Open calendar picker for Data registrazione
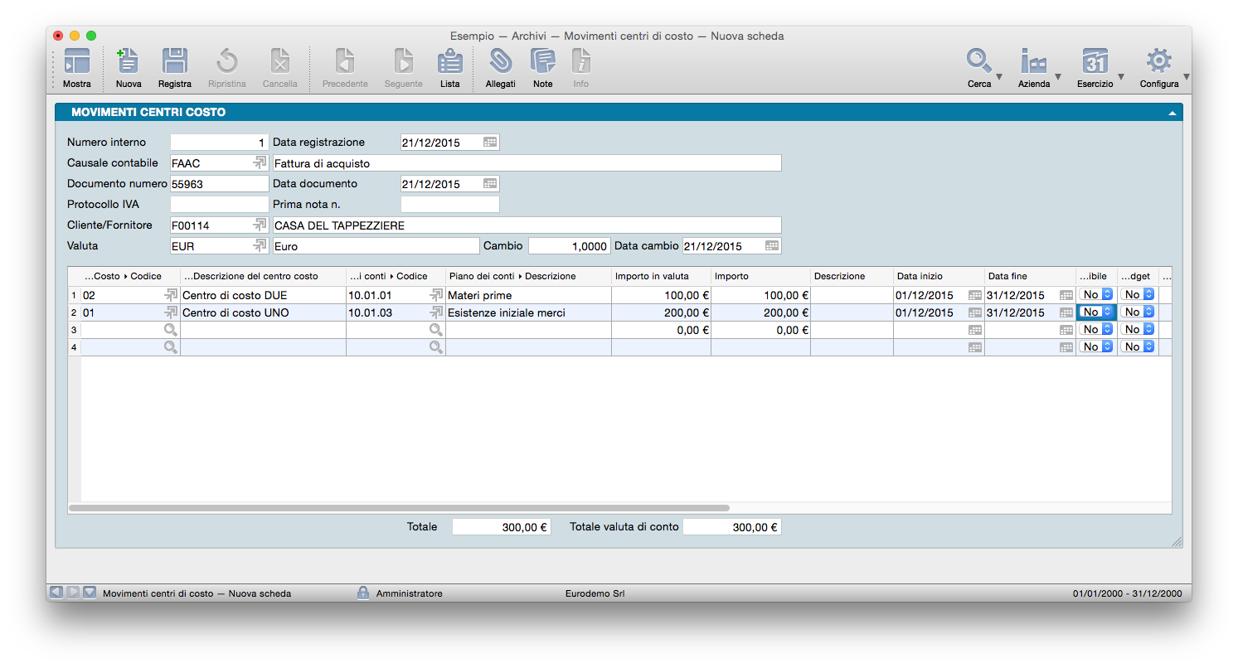1238x668 pixels. pos(490,143)
